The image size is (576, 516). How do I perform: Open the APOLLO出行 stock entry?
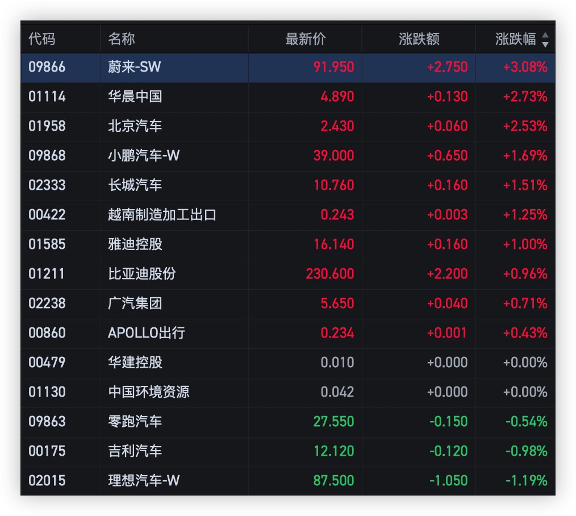click(x=147, y=333)
